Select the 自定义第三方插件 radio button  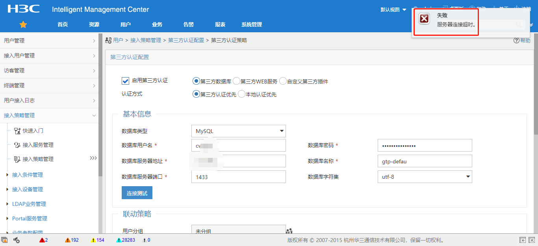click(x=283, y=81)
